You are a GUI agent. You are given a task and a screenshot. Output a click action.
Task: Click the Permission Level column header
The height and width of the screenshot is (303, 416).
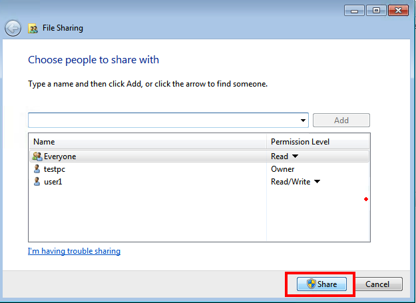pos(318,142)
